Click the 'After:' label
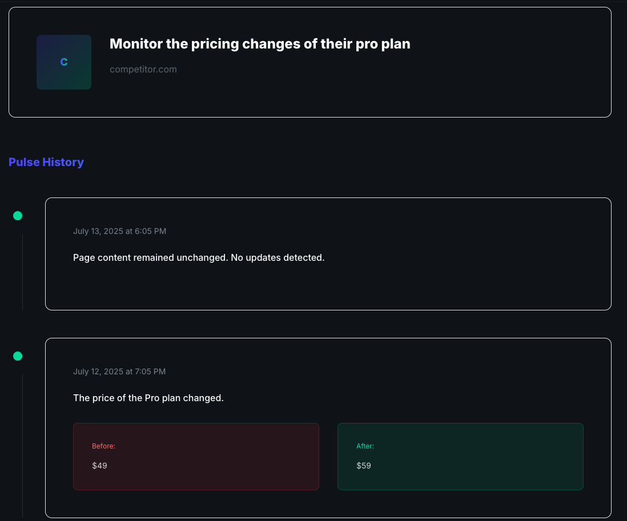The width and height of the screenshot is (627, 521). pos(365,446)
